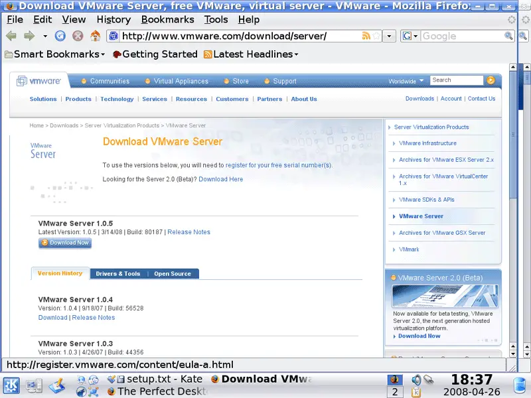Go back with the Firefox back arrow
This screenshot has height=398, width=531.
[11, 36]
